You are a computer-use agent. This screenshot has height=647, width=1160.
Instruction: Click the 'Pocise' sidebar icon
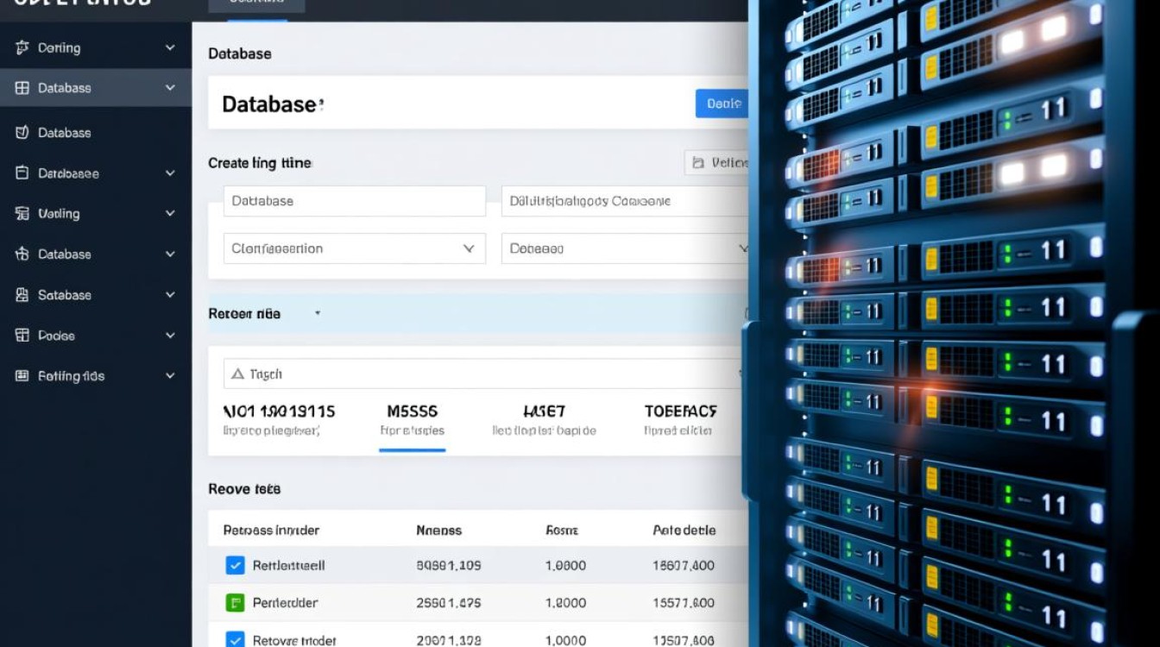pyautogui.click(x=22, y=336)
